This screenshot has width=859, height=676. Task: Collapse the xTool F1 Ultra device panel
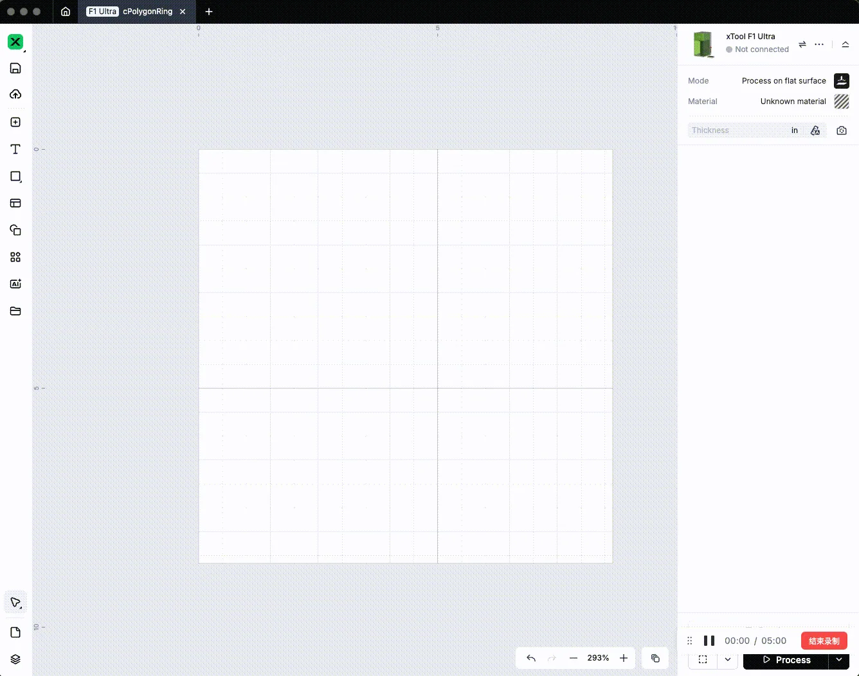coord(845,44)
